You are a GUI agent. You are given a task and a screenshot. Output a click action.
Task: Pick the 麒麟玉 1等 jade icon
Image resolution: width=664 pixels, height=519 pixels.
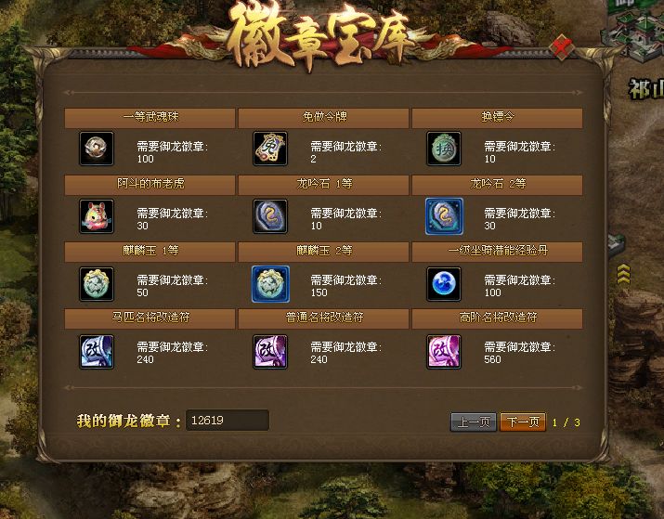(x=97, y=283)
